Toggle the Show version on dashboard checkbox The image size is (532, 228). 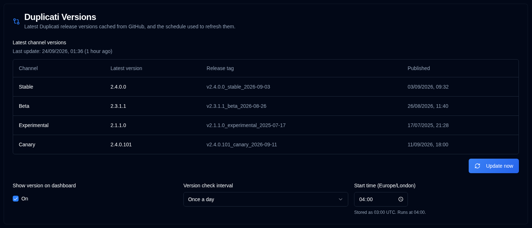pyautogui.click(x=16, y=199)
